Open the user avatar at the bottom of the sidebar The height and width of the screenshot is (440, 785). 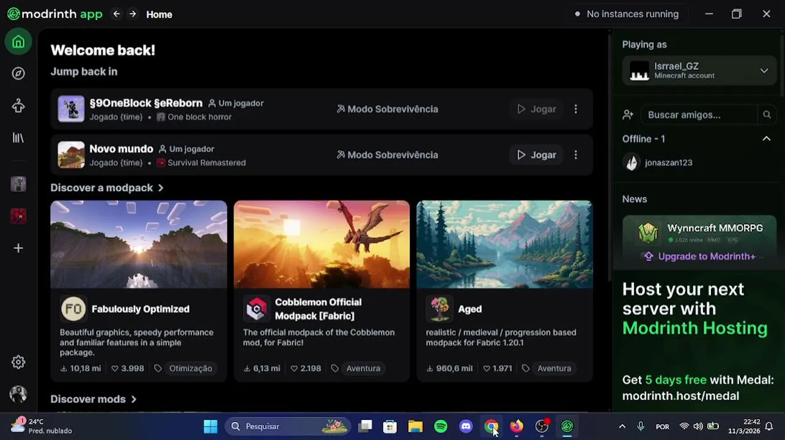point(18,394)
